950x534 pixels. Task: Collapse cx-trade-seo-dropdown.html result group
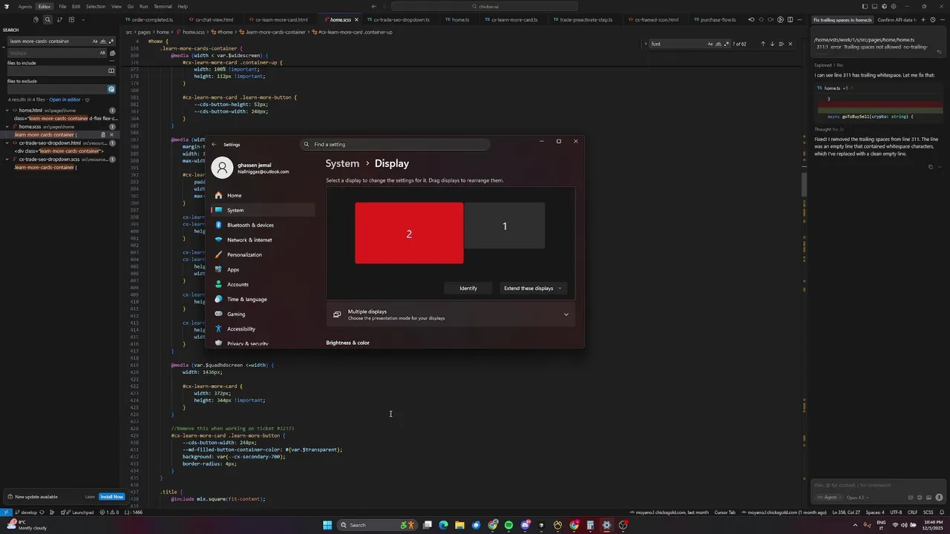tap(7, 143)
